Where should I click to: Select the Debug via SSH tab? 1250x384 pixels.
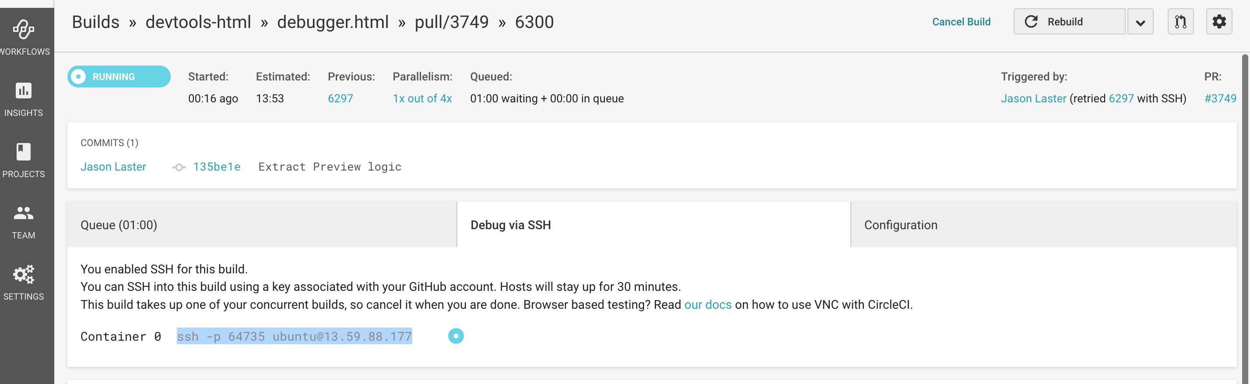(510, 225)
